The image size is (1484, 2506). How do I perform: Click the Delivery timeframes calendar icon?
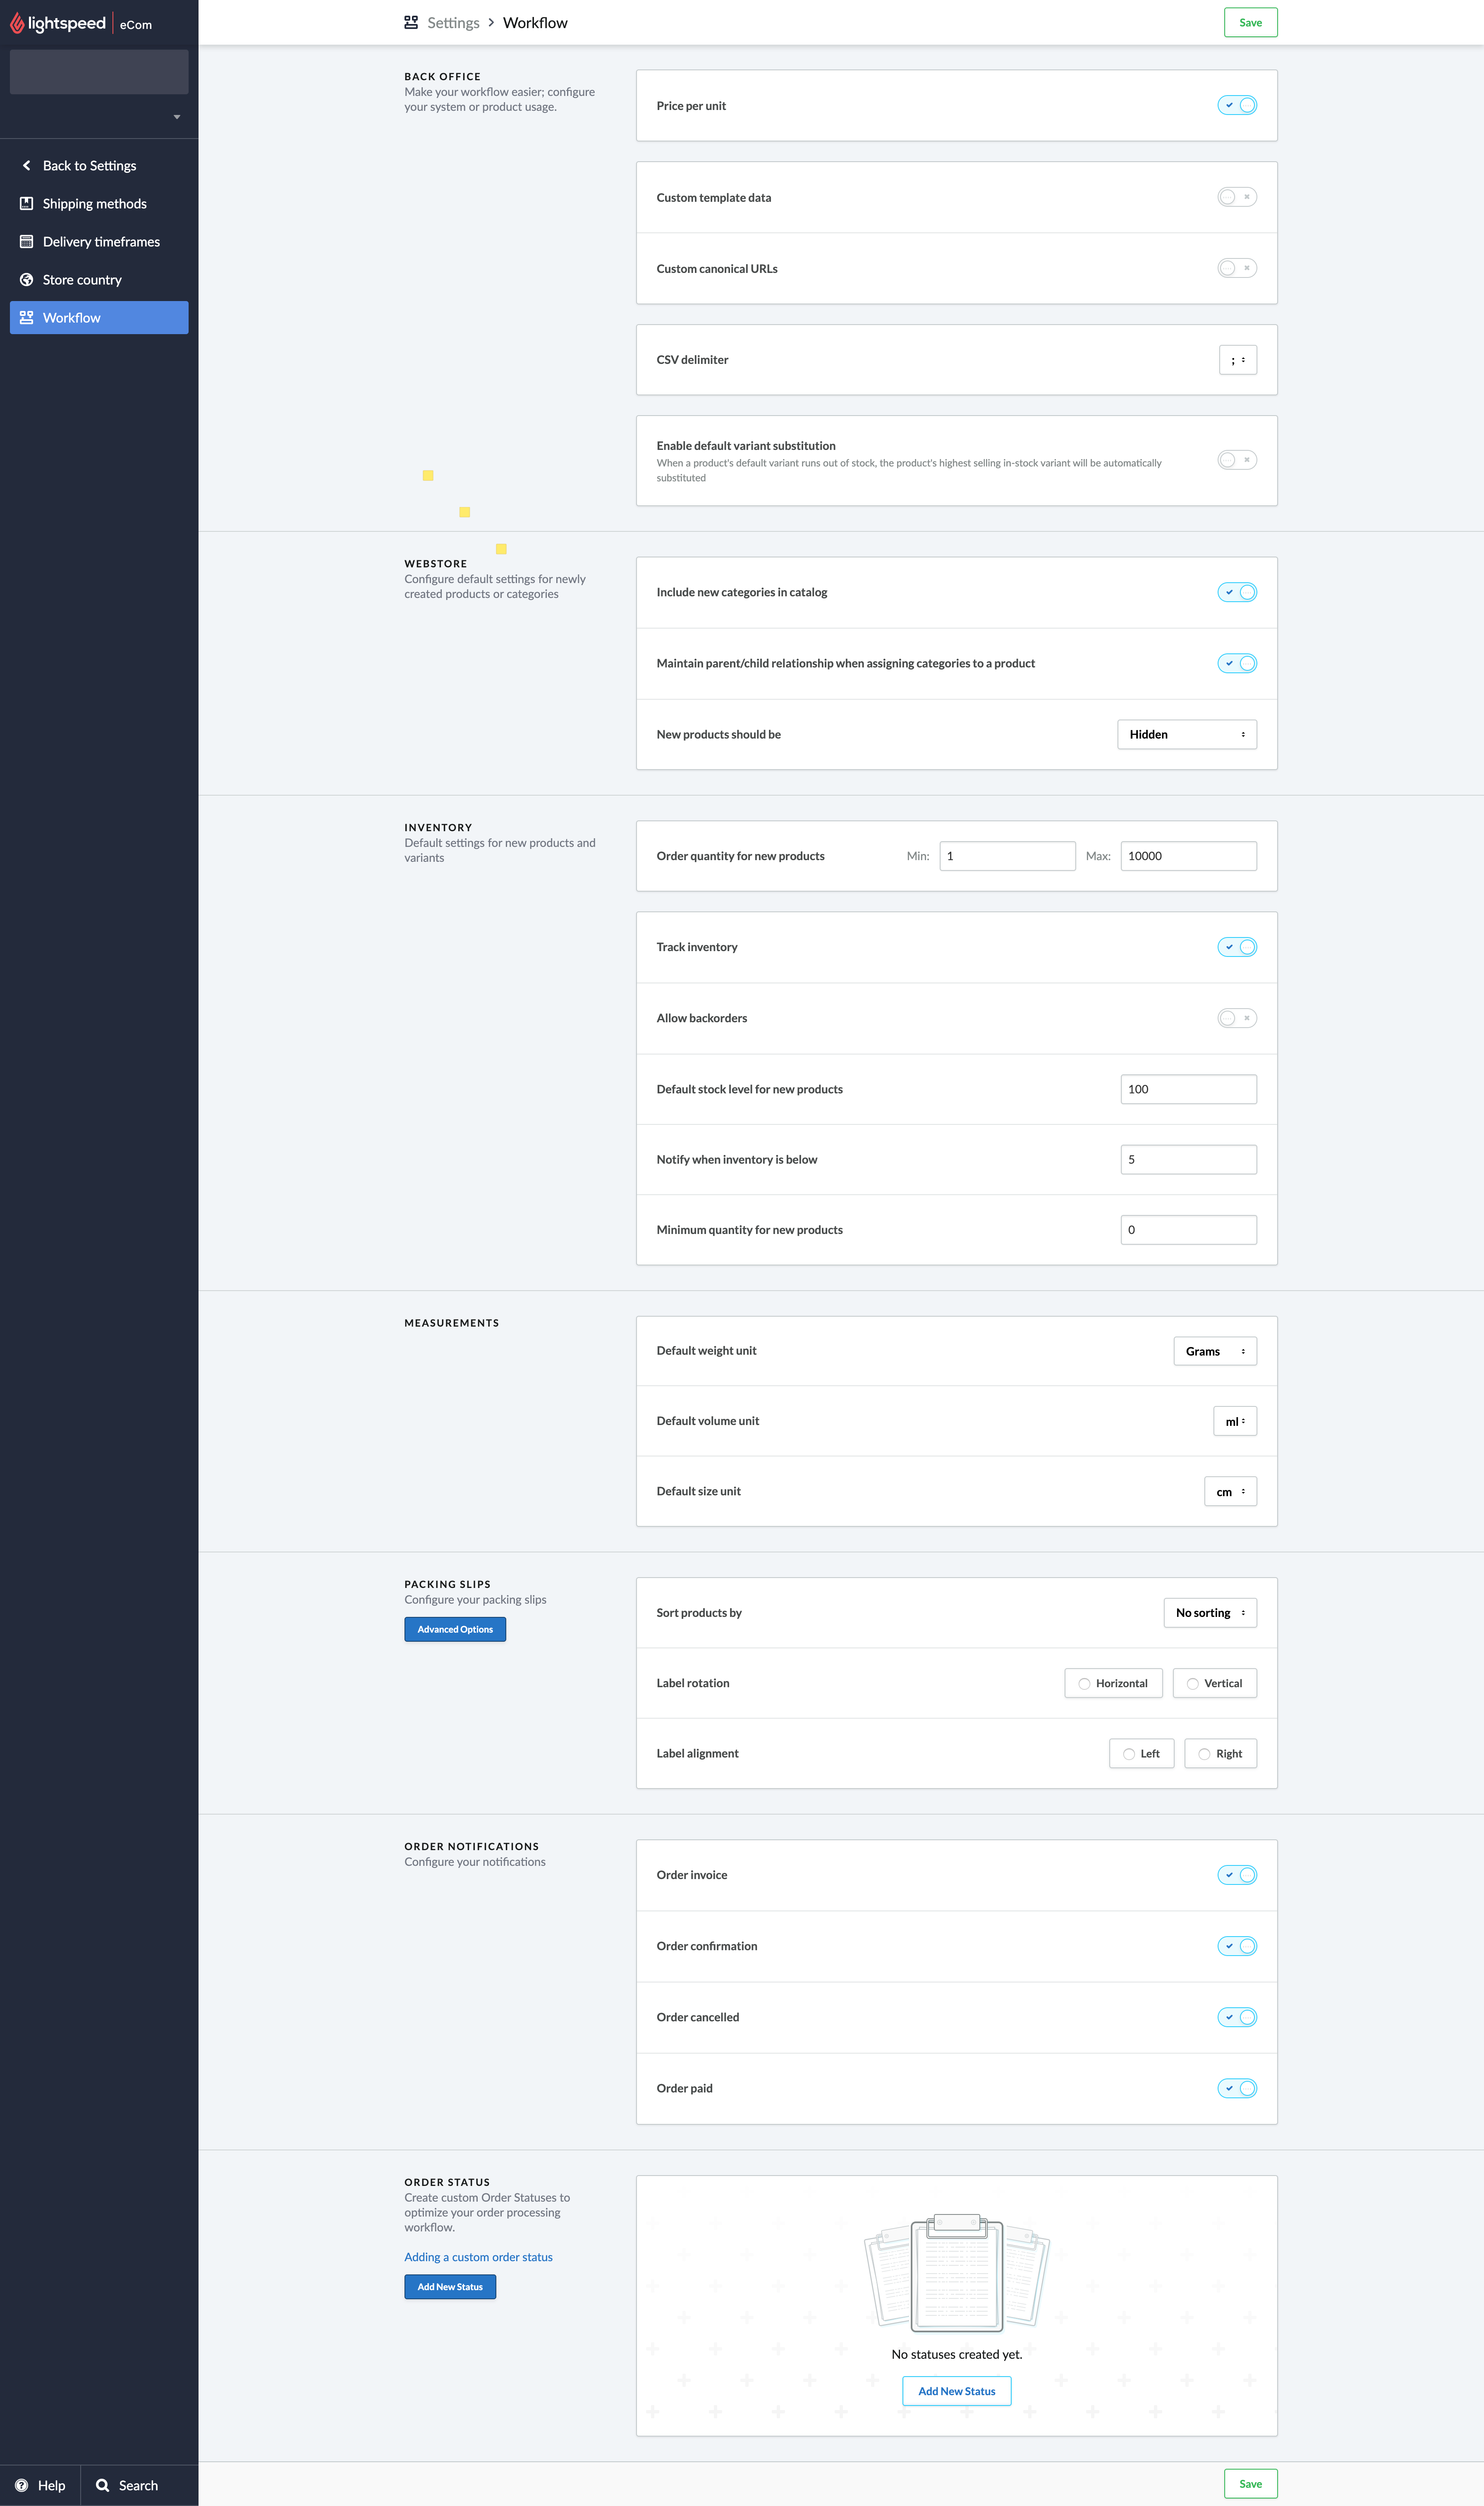26,241
